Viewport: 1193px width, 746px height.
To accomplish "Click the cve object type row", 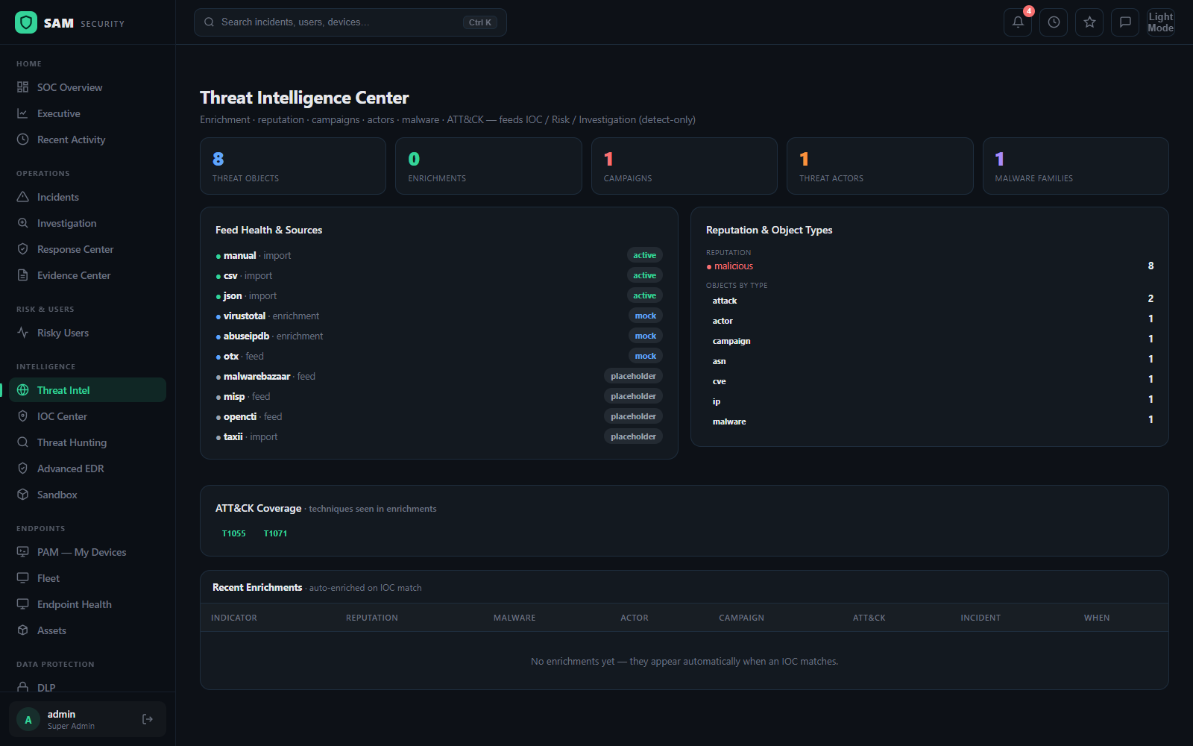I will click(930, 381).
